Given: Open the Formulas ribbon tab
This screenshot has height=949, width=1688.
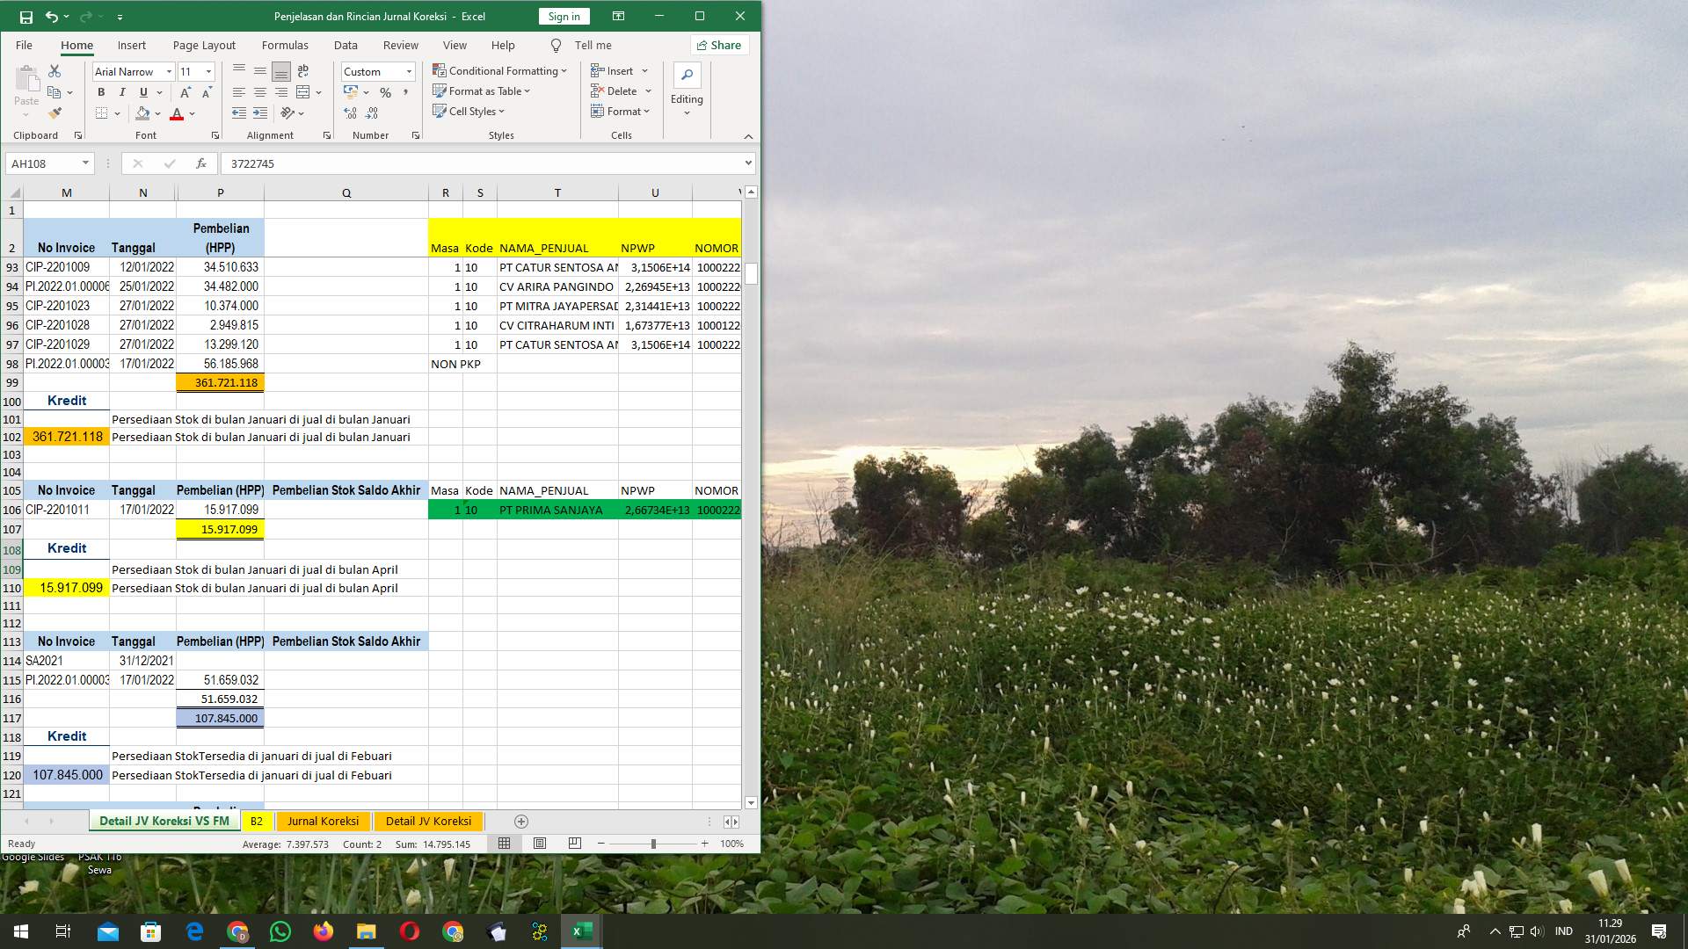Looking at the screenshot, I should (x=285, y=45).
